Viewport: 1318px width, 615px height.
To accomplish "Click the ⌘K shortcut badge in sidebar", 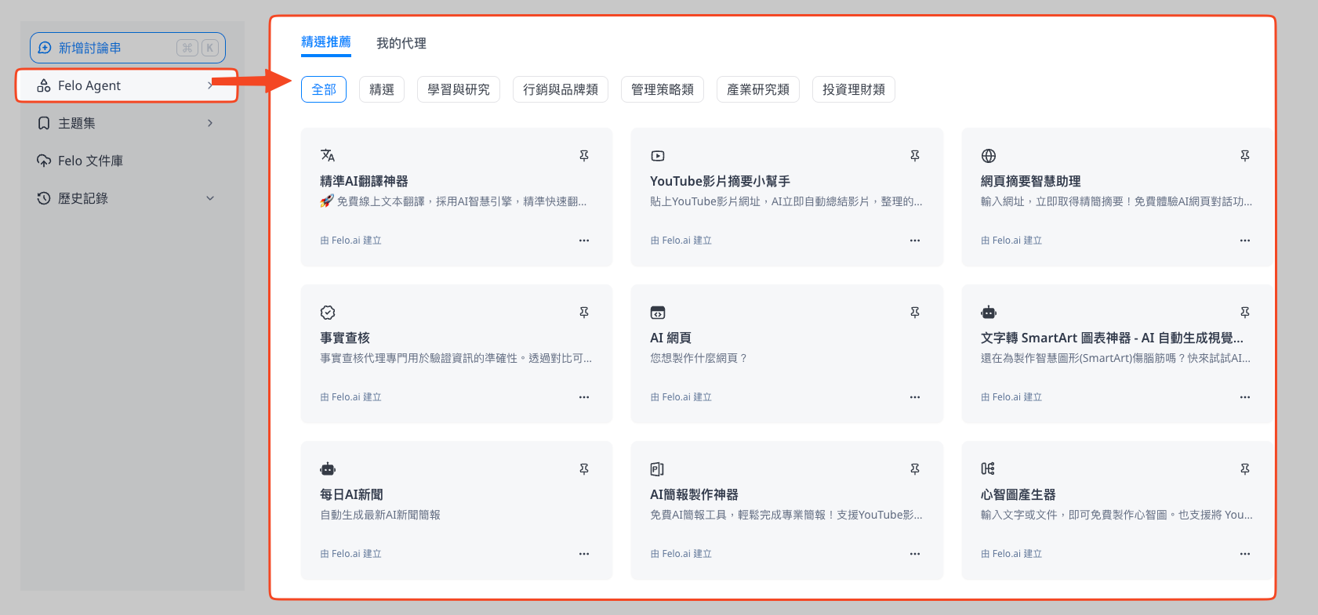I will tap(198, 48).
